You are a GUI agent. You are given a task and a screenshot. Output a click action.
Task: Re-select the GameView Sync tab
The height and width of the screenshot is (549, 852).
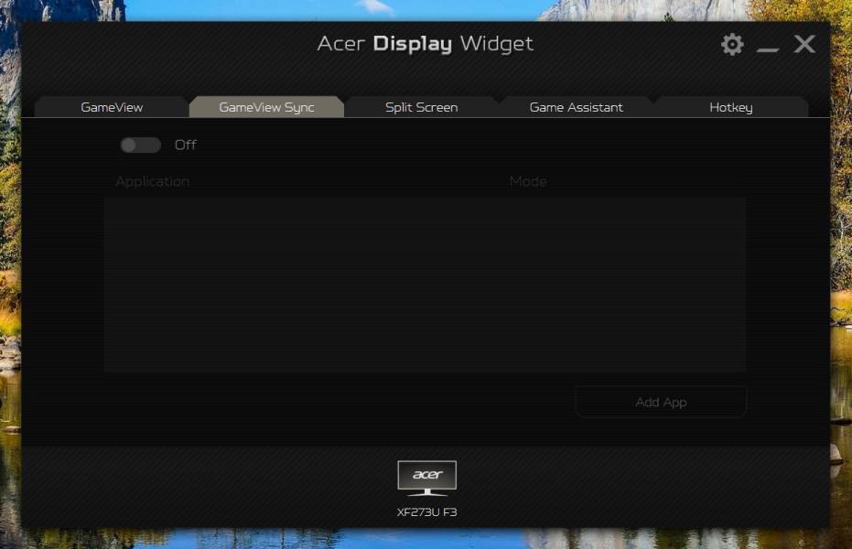click(266, 106)
